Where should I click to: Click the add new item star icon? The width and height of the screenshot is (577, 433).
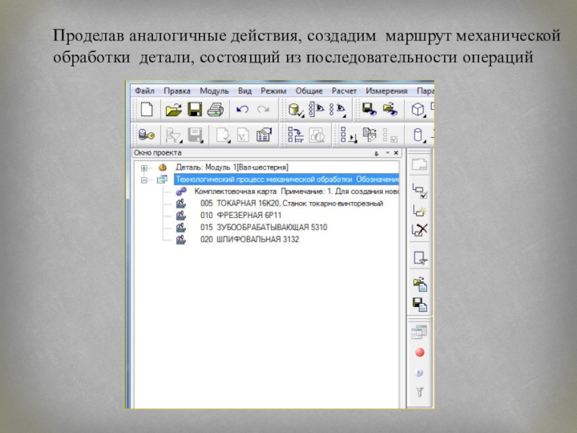(x=420, y=211)
